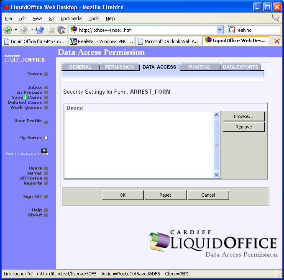Open the forward history dropdown arrow
Viewport: 284px width, 280px height.
tap(32, 30)
